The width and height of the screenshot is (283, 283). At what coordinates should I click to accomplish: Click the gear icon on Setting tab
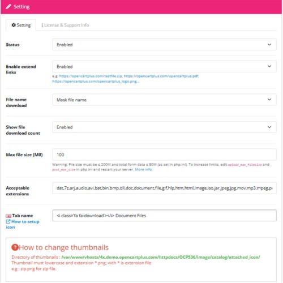[14, 25]
